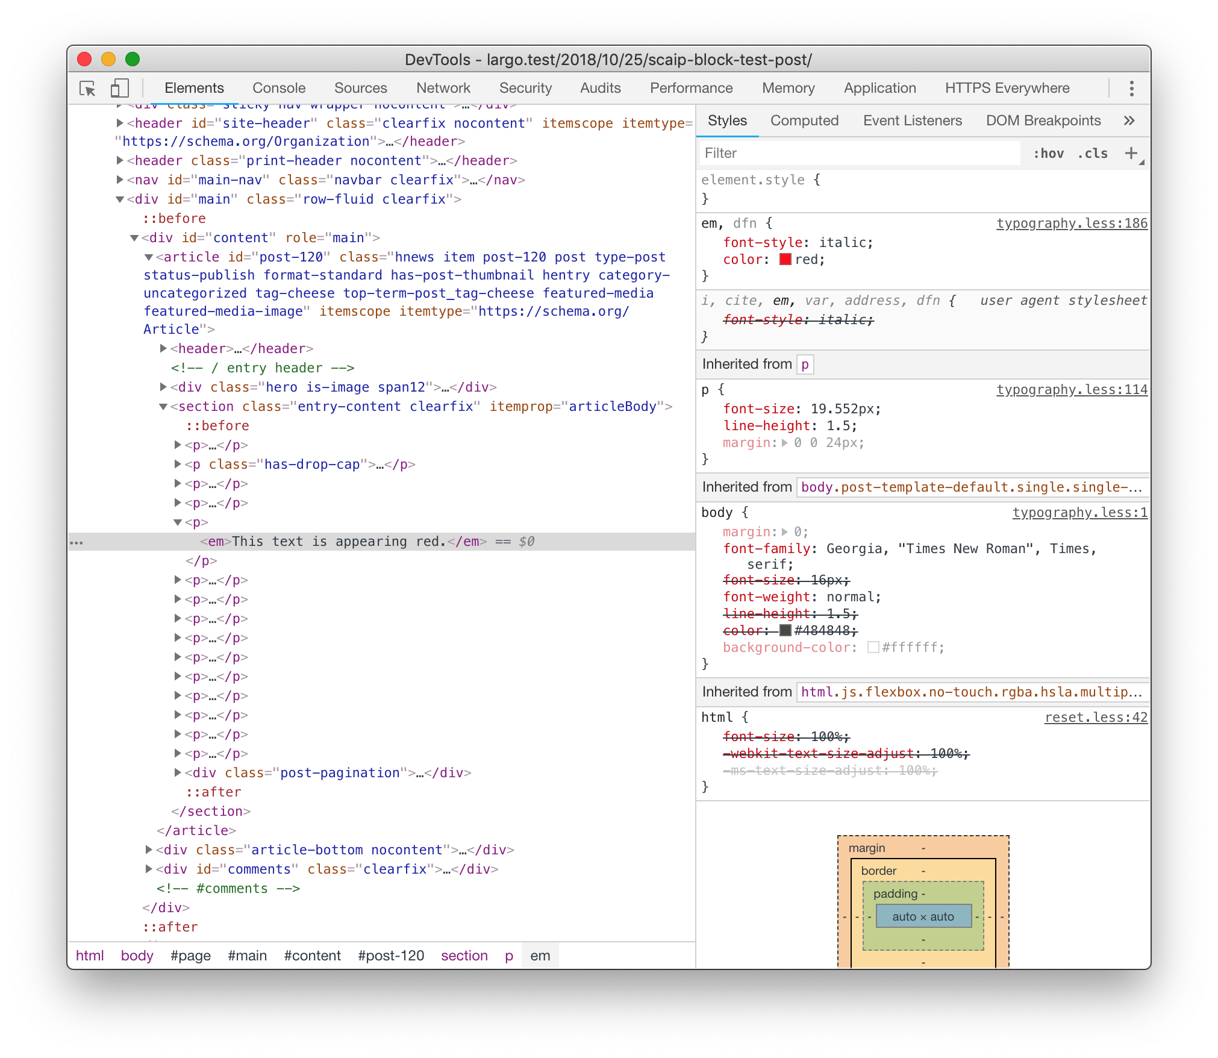Open the DevTools three-dot customize menu

1131,89
